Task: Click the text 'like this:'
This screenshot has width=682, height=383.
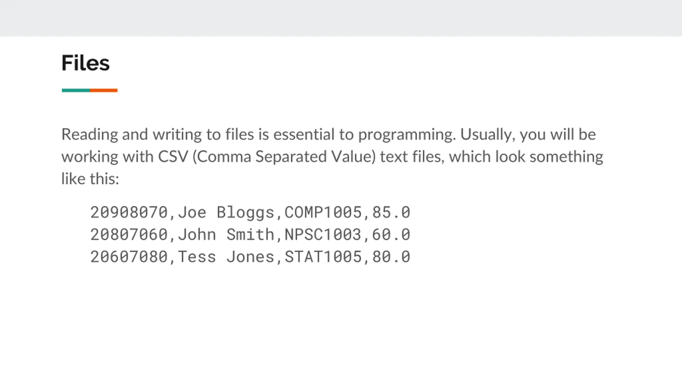Action: (x=90, y=178)
